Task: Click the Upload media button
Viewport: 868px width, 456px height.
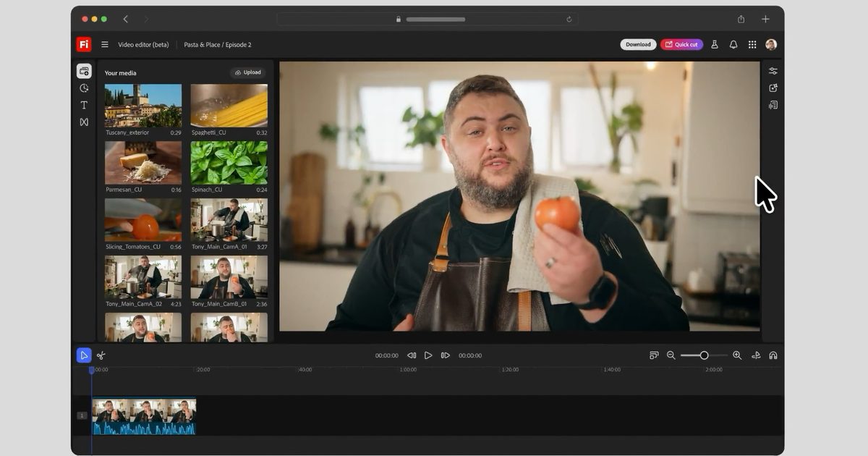Action: pyautogui.click(x=248, y=72)
